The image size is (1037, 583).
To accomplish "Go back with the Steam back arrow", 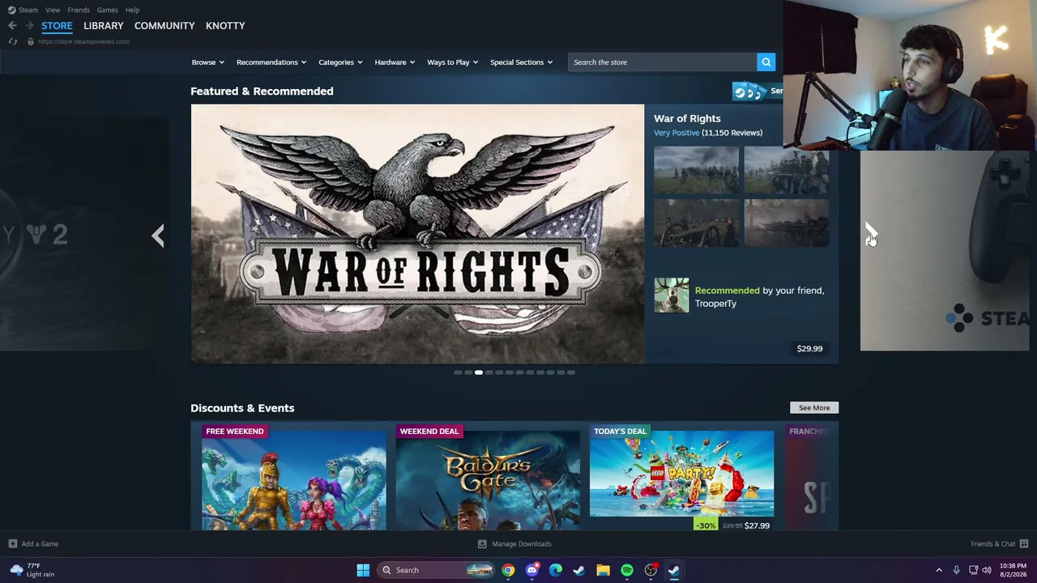I will (12, 26).
